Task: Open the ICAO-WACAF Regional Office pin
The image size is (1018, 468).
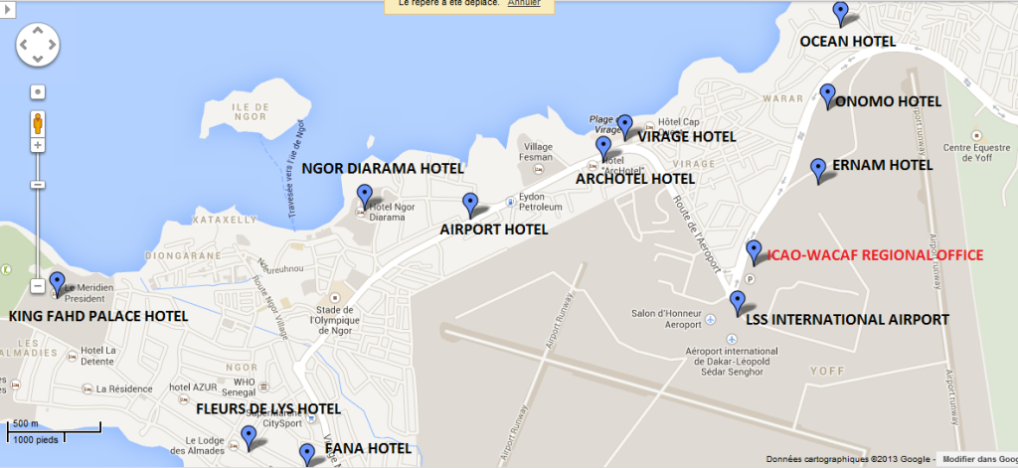Action: (x=754, y=252)
